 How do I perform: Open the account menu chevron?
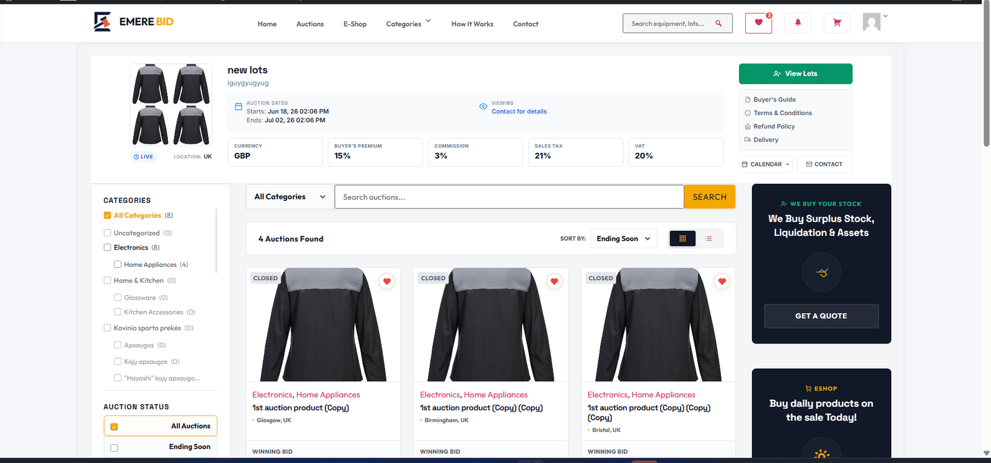(885, 16)
